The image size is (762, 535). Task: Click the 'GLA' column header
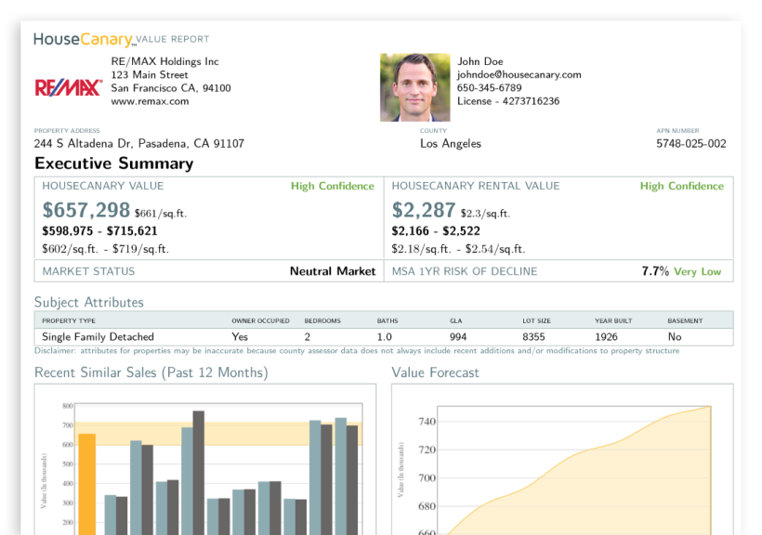click(456, 321)
